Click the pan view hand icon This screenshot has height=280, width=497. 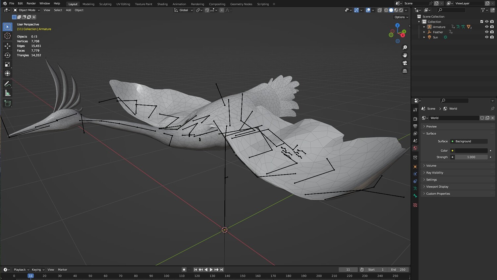405,55
